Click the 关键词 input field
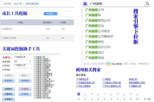This screenshot has height=102, width=154. [23, 57]
